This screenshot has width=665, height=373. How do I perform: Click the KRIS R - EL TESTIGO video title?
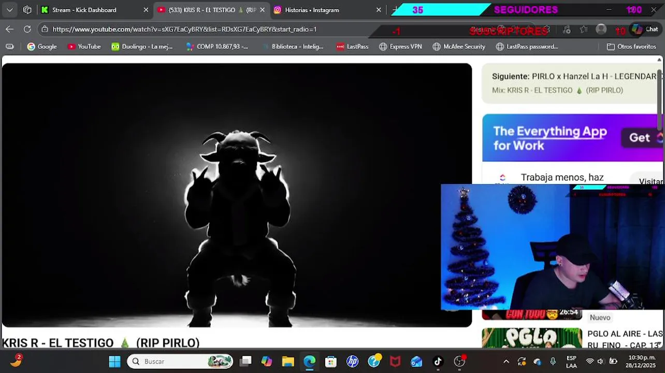pyautogui.click(x=101, y=343)
